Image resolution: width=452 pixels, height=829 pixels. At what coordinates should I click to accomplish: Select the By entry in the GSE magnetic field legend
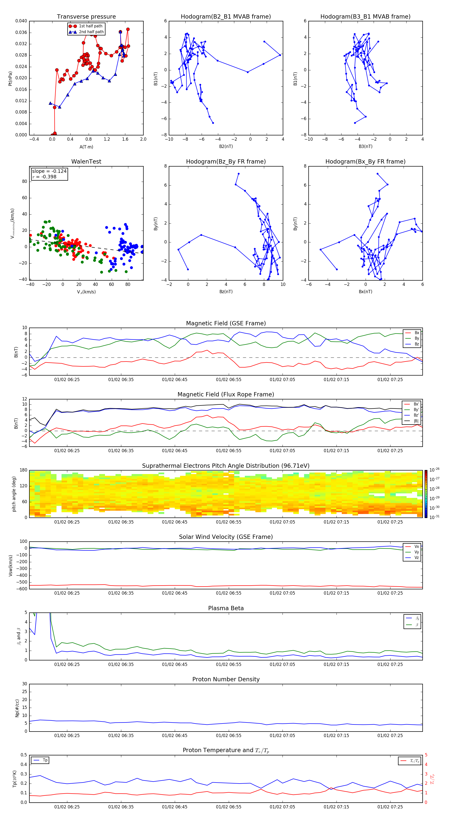(412, 338)
